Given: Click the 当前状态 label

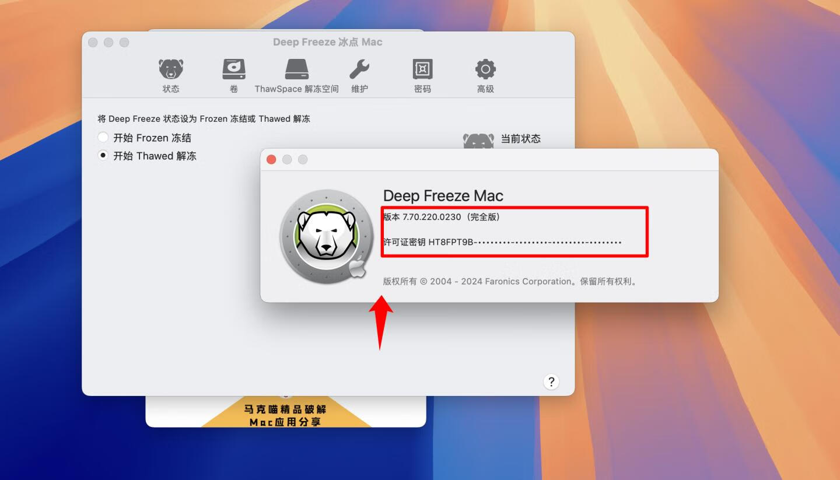Looking at the screenshot, I should coord(521,139).
